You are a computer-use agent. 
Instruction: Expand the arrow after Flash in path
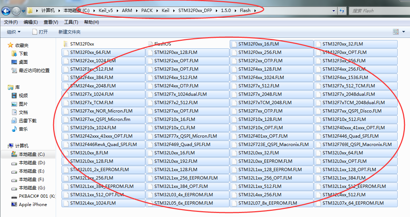[x=255, y=11]
